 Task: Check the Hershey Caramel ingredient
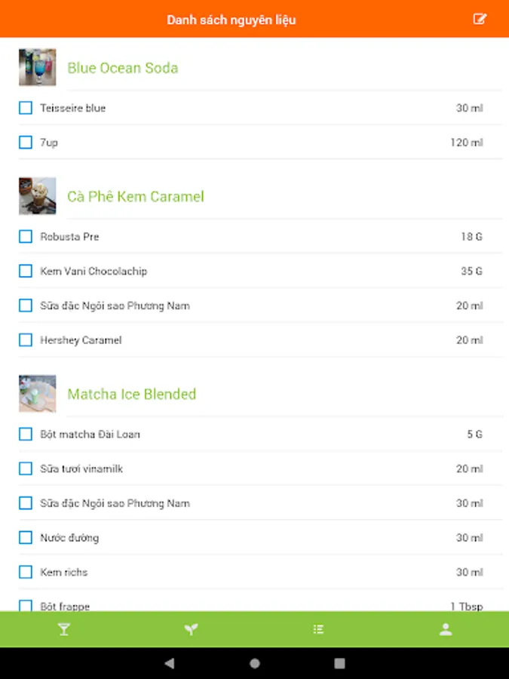tap(26, 340)
